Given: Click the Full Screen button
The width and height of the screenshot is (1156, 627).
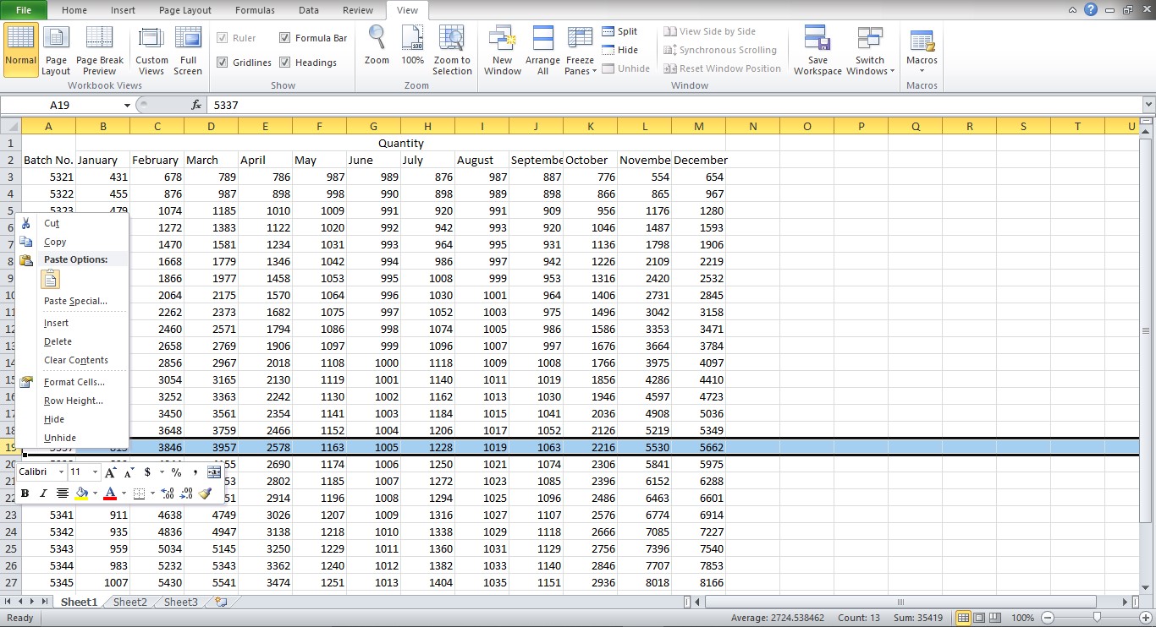Looking at the screenshot, I should tap(188, 49).
